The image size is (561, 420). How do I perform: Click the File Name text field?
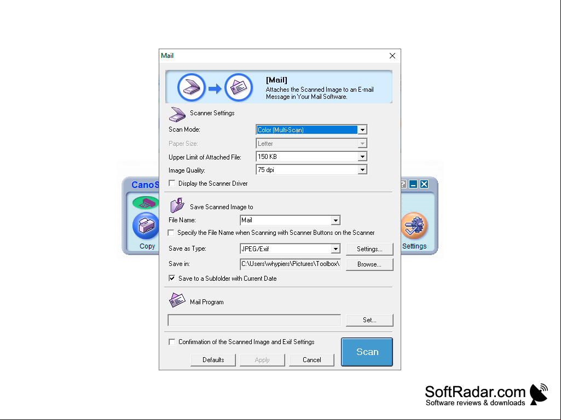pos(286,220)
